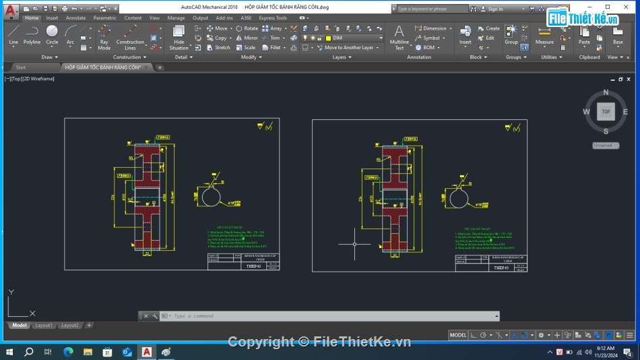Choose the Stretch command
The height and width of the screenshot is (360, 640).
pyautogui.click(x=218, y=47)
